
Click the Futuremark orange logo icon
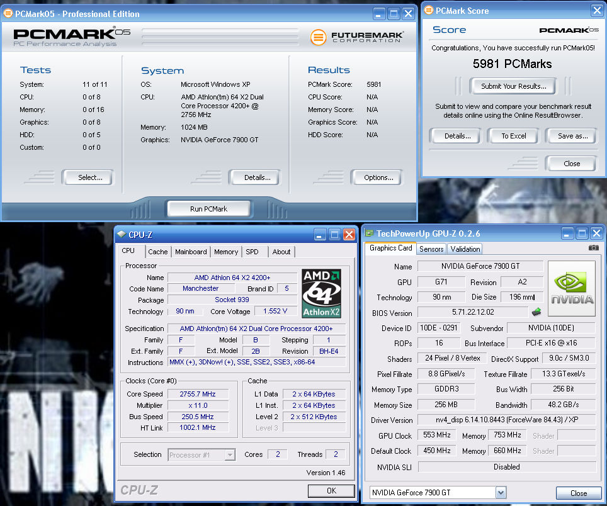tap(318, 37)
